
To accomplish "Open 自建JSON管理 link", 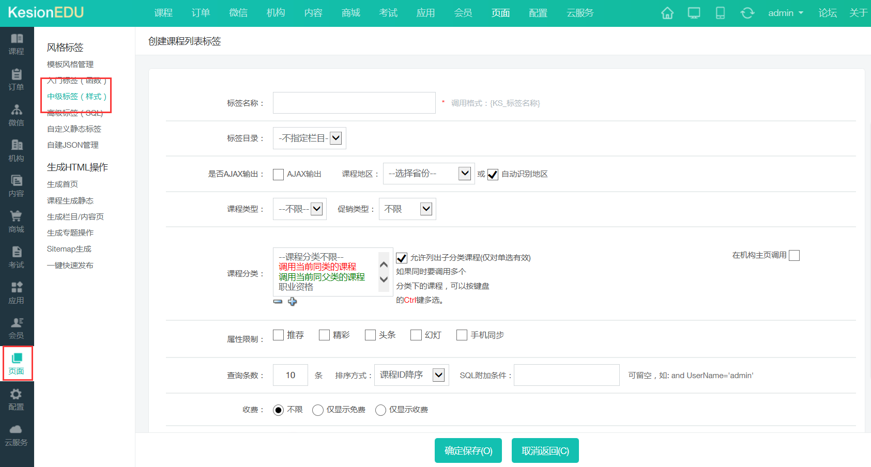I will 73,145.
